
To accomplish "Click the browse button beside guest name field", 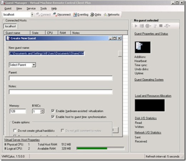I will tap(120, 53).
